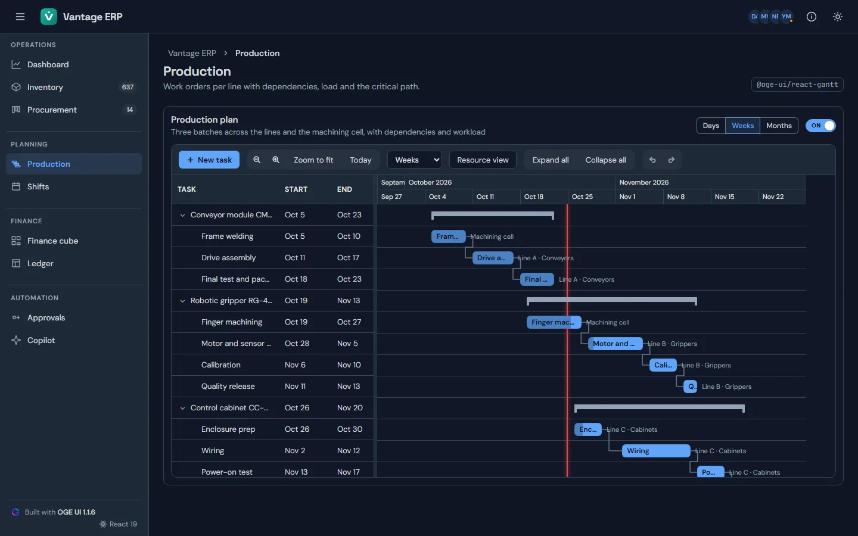Click the Finance cube grid icon

[x=16, y=241]
